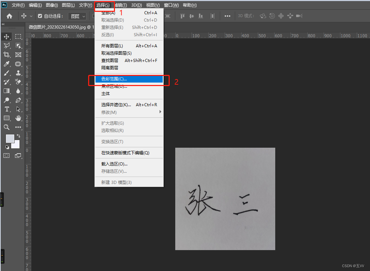Screen dimensions: 370x271
Task: Select the History Brush tool
Action: click(7, 82)
